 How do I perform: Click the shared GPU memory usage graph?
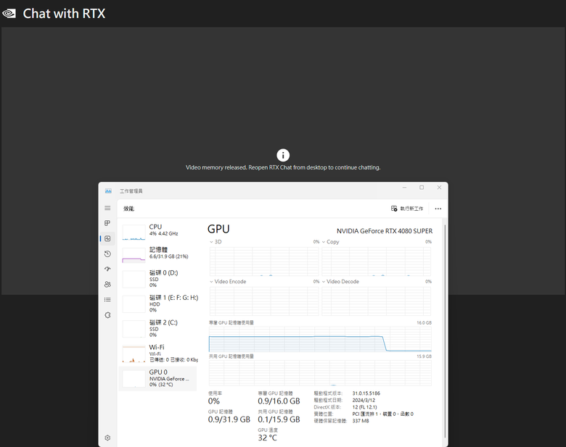click(320, 373)
